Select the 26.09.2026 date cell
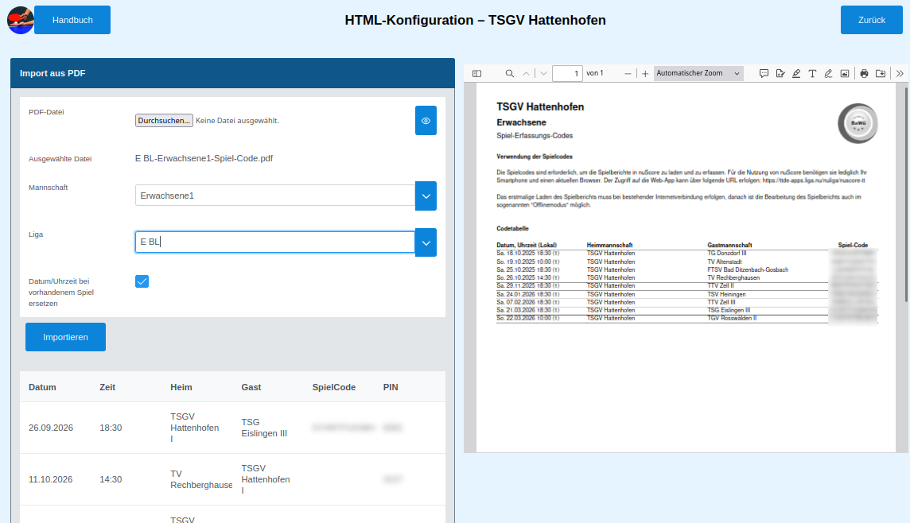The width and height of the screenshot is (910, 523). pyautogui.click(x=51, y=428)
